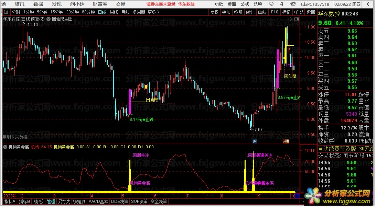
Task: Click 另存为 save as
Action: [x=64, y=202]
